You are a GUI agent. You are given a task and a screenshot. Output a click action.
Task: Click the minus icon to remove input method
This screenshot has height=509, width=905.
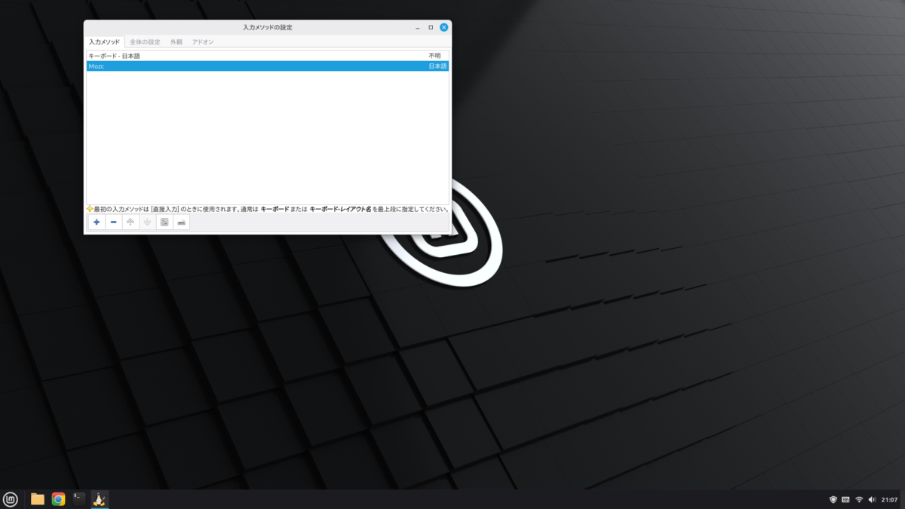click(113, 222)
